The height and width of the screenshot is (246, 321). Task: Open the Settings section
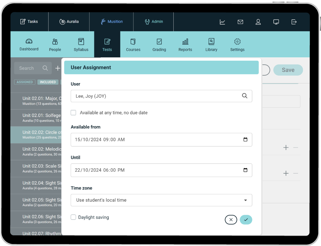click(x=237, y=45)
